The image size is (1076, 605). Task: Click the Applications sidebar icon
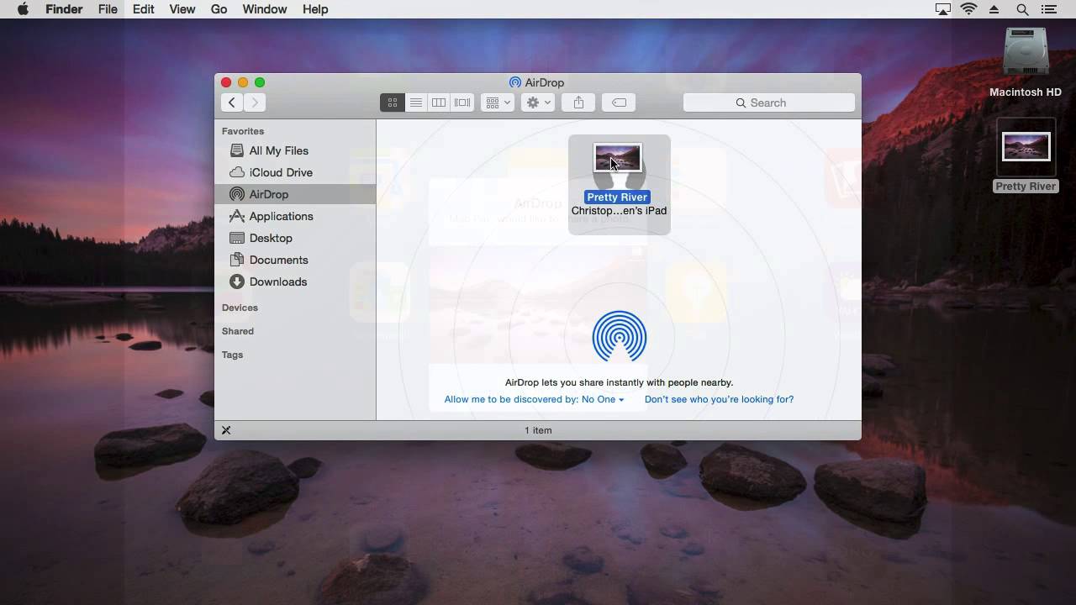(x=237, y=216)
